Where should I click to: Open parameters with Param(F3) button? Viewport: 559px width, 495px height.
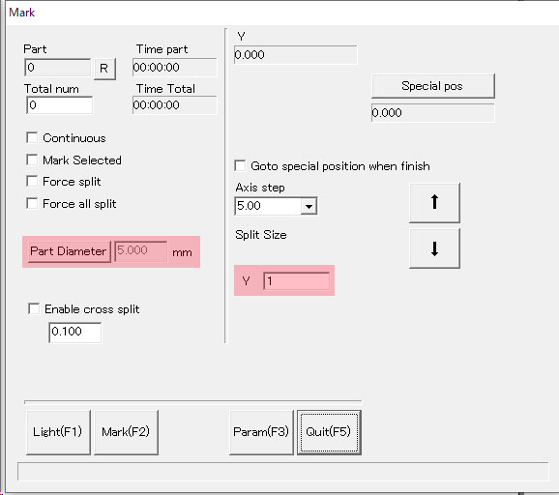pyautogui.click(x=261, y=432)
